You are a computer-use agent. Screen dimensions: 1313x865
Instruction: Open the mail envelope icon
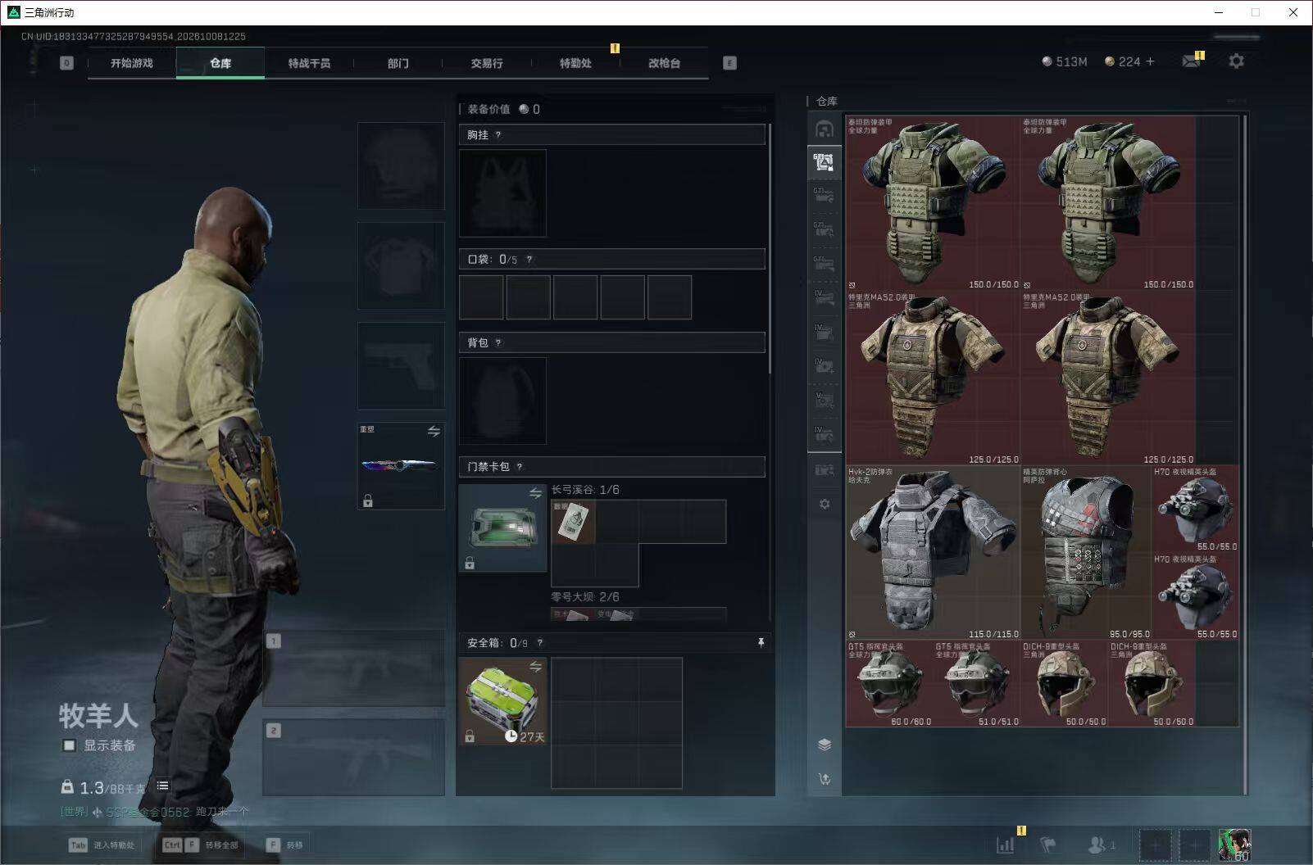(x=1192, y=61)
